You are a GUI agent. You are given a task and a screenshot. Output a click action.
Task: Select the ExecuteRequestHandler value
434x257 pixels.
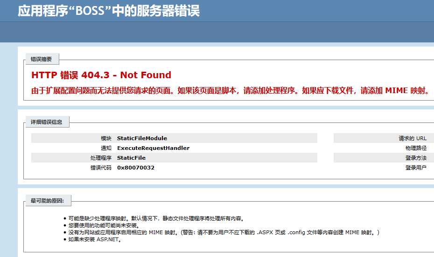tap(153, 148)
